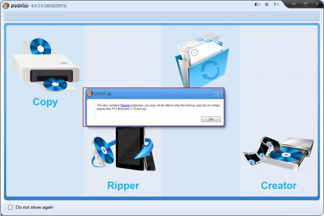The width and height of the screenshot is (324, 216).
Task: Select the Copy label
Action: click(45, 102)
